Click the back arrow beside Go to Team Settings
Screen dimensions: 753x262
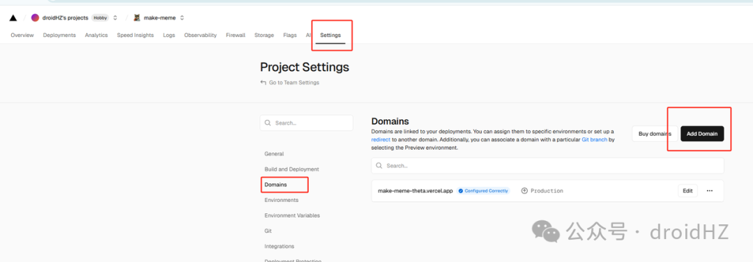263,82
